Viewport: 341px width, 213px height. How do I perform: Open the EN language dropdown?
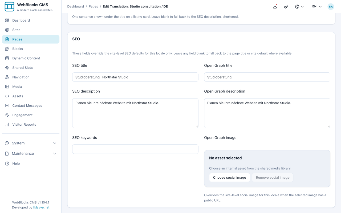point(317,6)
